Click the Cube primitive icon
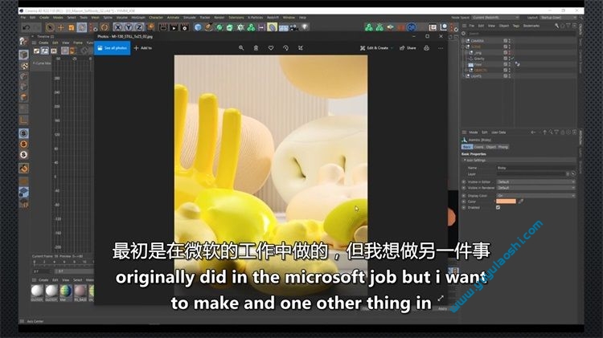 (198, 27)
